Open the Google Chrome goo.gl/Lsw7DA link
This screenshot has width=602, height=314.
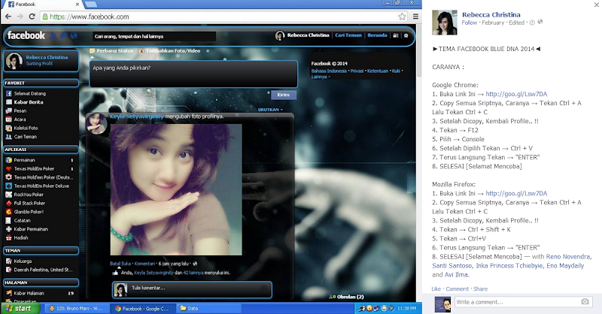[516, 94]
